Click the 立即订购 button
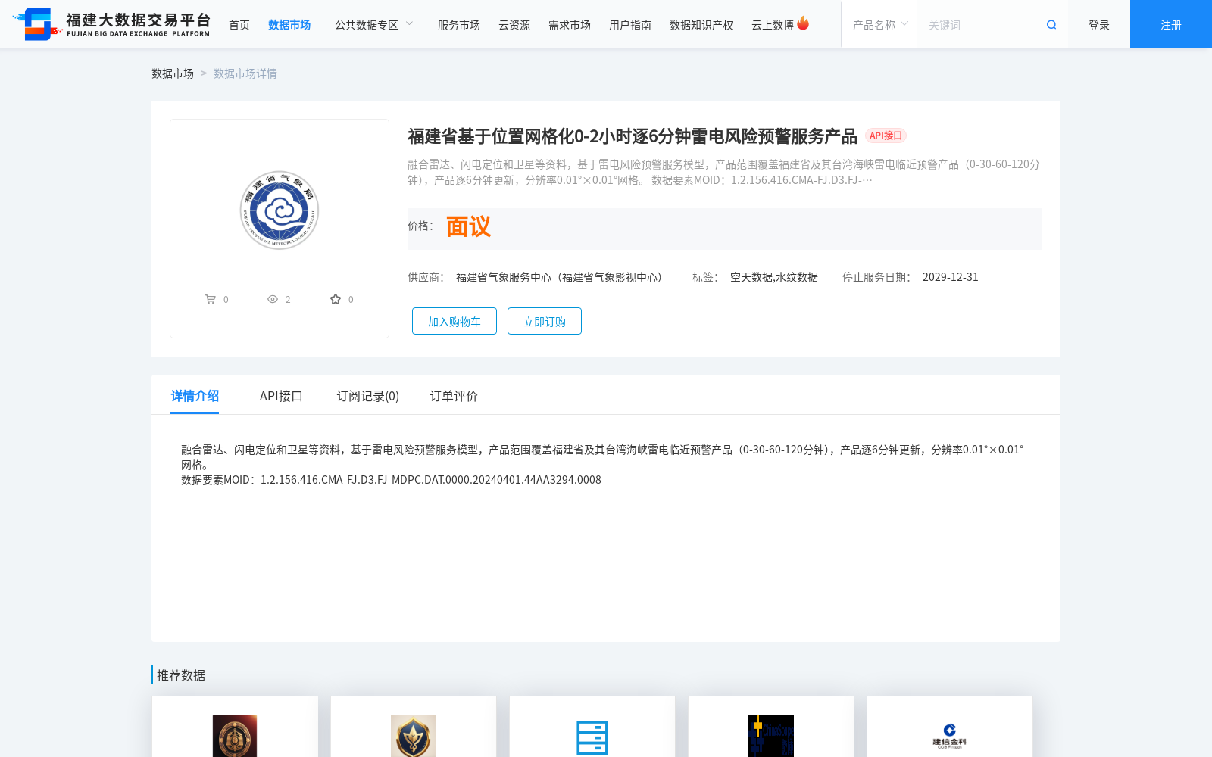The width and height of the screenshot is (1212, 757). coord(545,321)
